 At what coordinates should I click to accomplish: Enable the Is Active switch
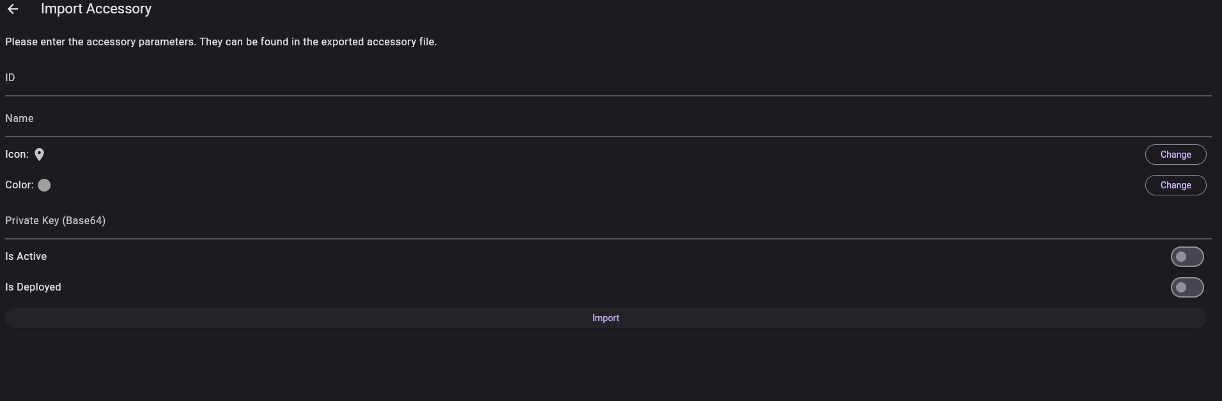pos(1187,257)
